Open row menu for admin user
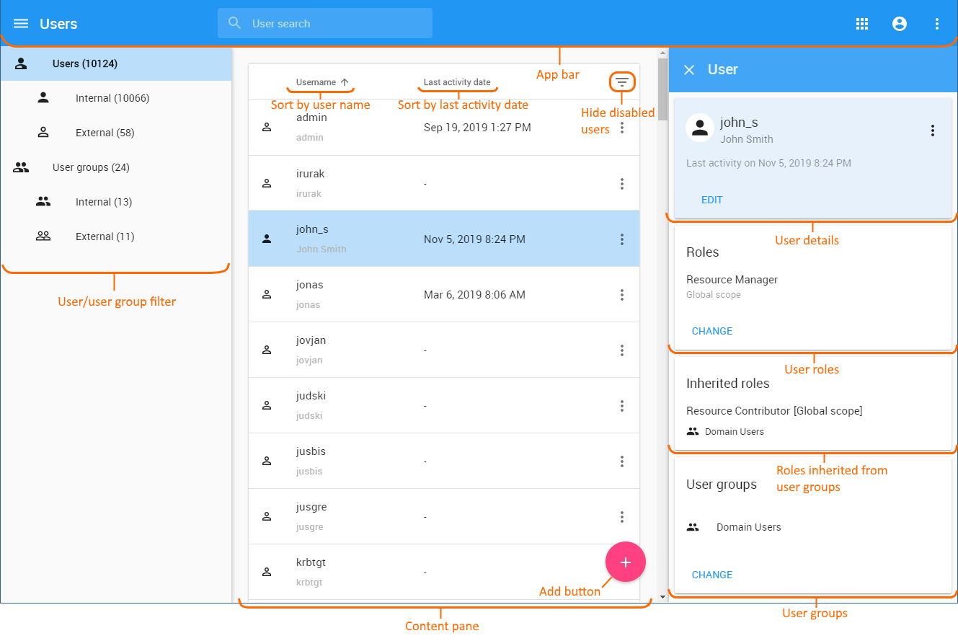958x641 pixels. pyautogui.click(x=622, y=128)
